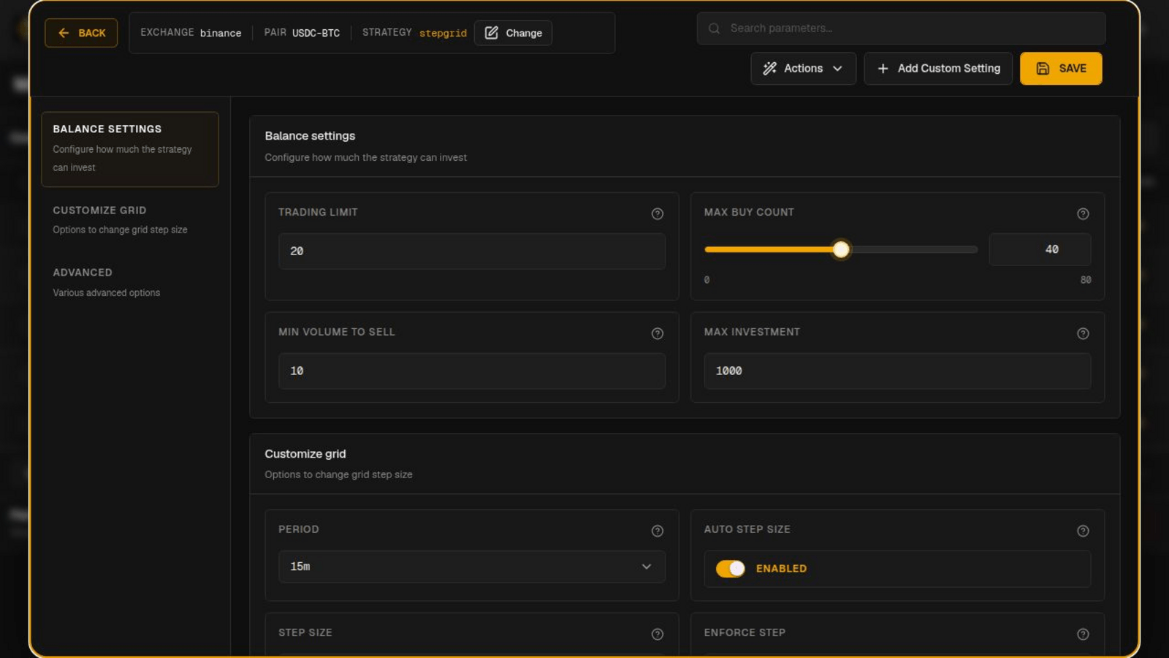The image size is (1169, 658).
Task: Click the help icon for Max Investment
Action: coord(1083,333)
